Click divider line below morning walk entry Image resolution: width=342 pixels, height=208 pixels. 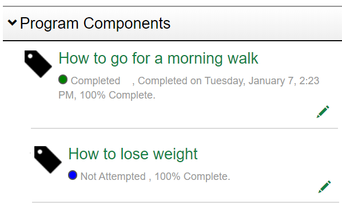click(184, 128)
